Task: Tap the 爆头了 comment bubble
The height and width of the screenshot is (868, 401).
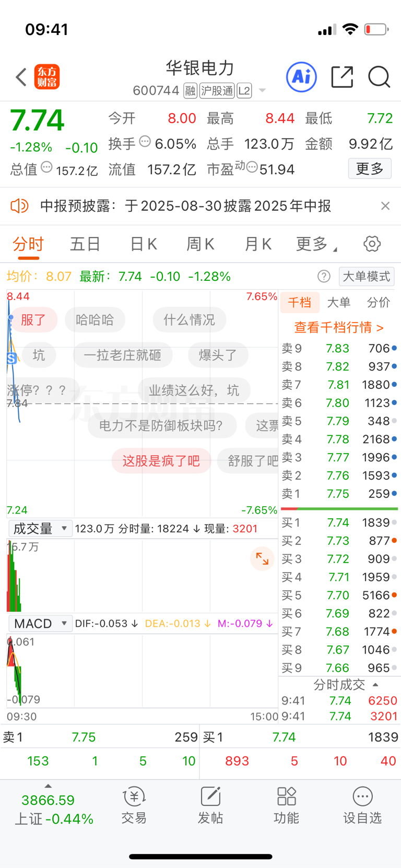Action: click(218, 355)
